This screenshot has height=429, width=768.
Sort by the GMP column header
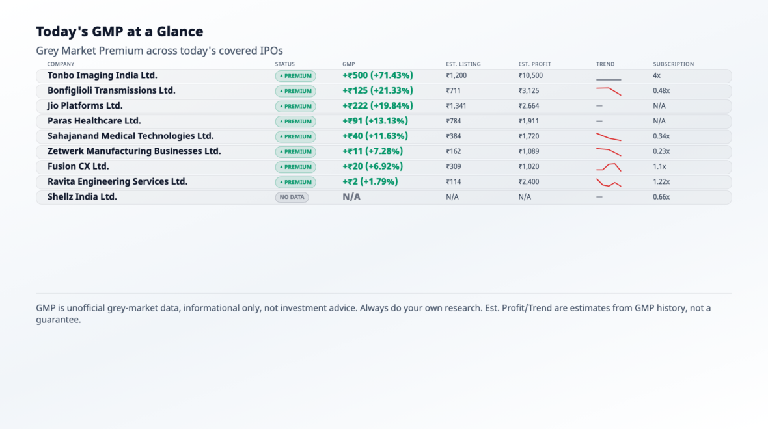pos(349,64)
